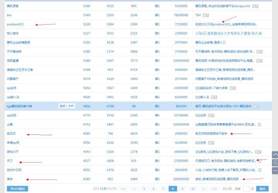Open 问题餐厅内地版 title link
Viewport: 278px width, 193px height.
coord(224,79)
